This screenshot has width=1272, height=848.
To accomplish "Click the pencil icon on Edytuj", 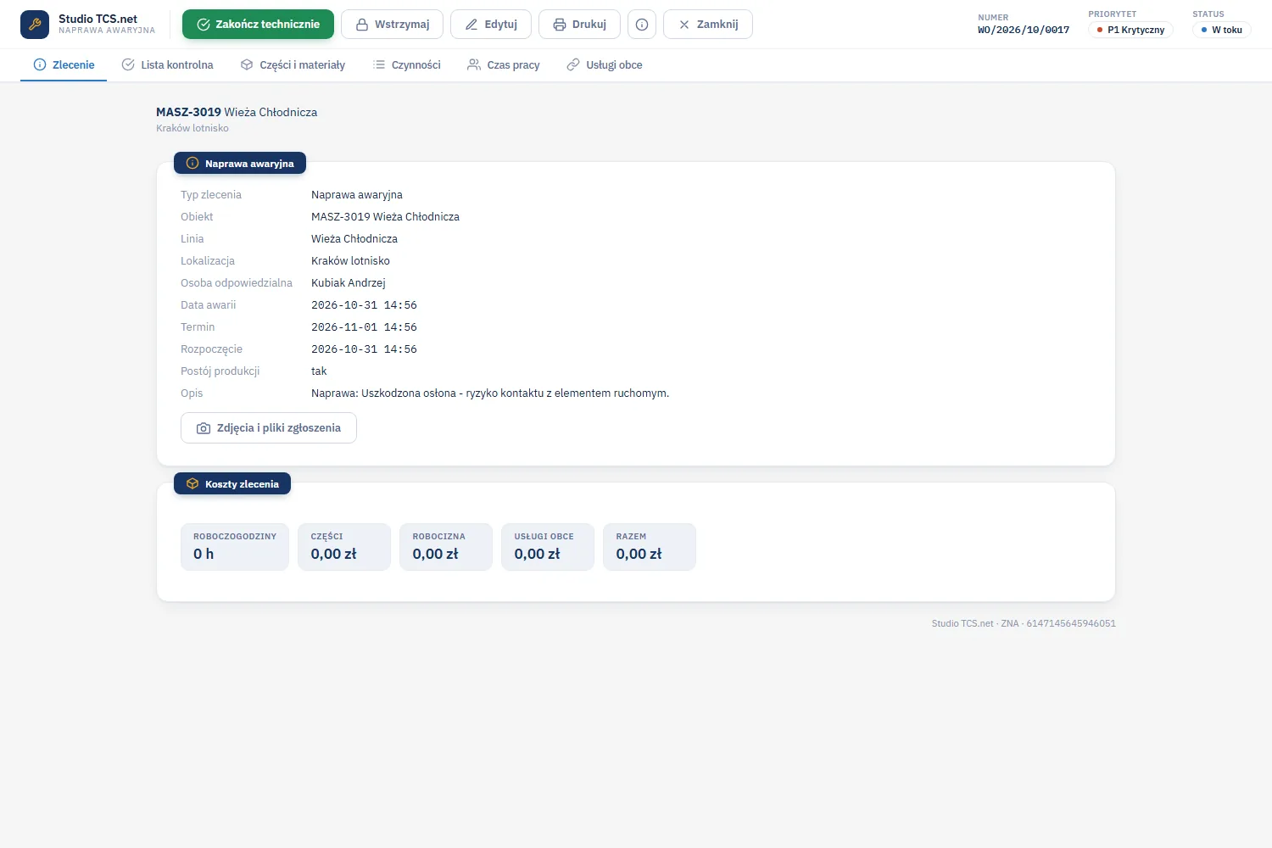I will click(471, 25).
